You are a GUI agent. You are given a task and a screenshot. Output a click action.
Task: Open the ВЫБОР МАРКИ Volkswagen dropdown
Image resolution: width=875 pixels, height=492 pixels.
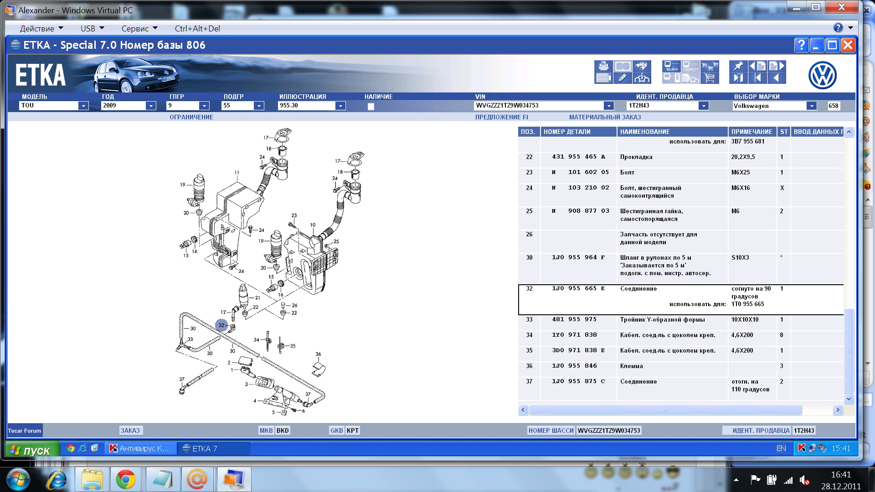[811, 106]
